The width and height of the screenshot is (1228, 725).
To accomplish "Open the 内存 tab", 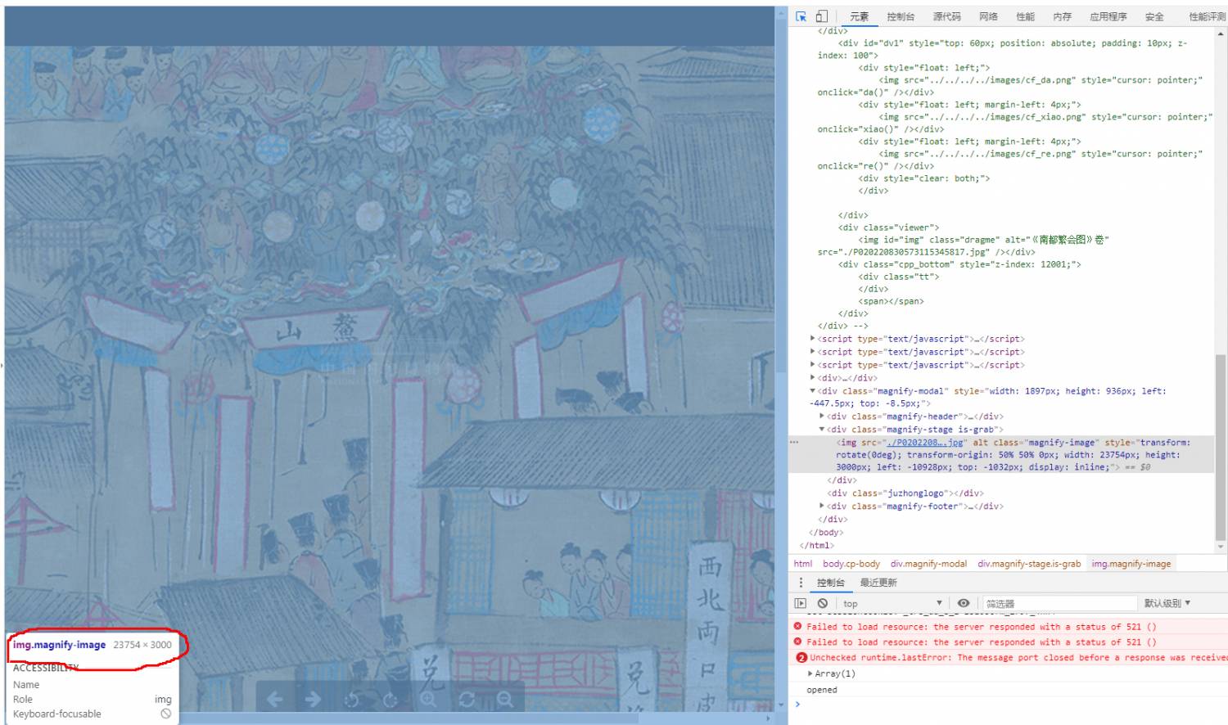I will click(x=1062, y=16).
